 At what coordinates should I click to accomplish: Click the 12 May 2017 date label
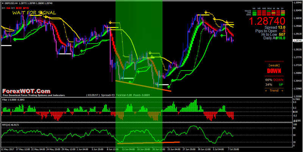coord(7,150)
